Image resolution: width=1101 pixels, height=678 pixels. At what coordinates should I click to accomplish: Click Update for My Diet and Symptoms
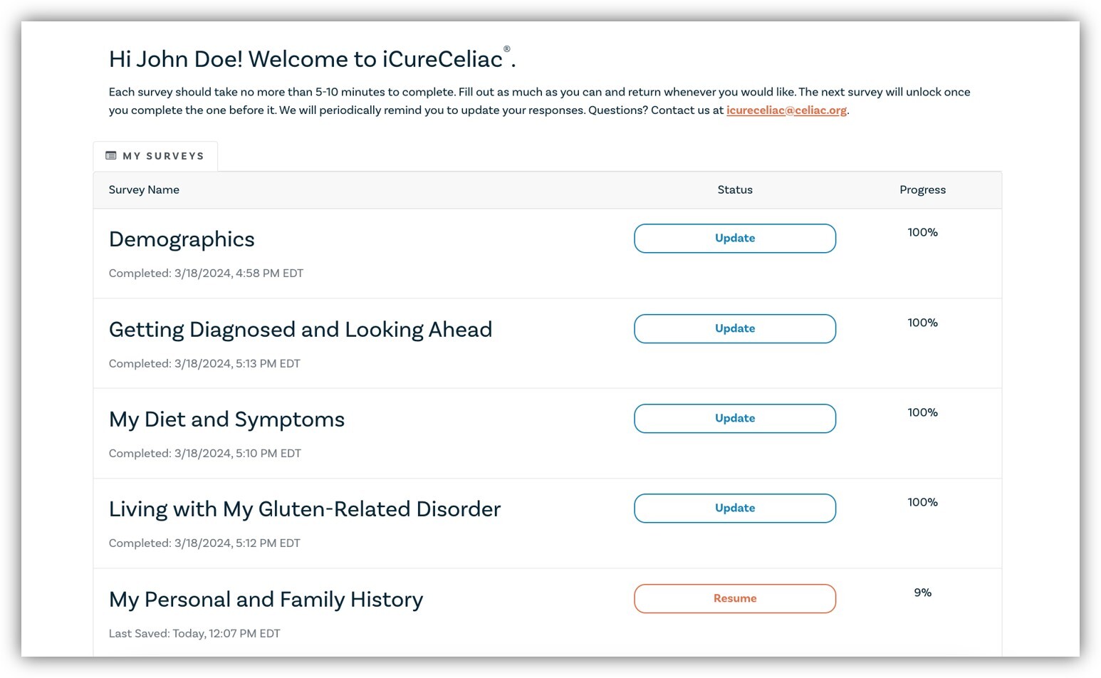tap(734, 418)
